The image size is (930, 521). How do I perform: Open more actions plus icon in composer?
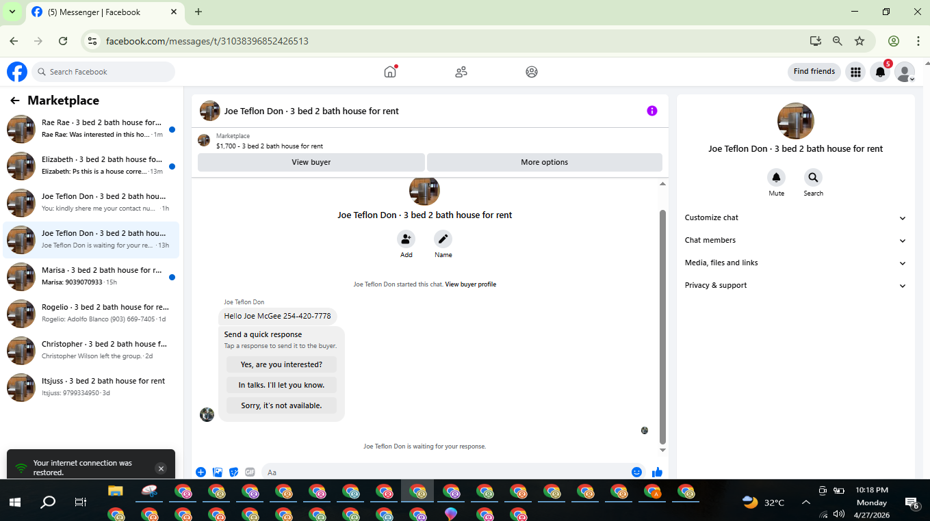point(201,472)
